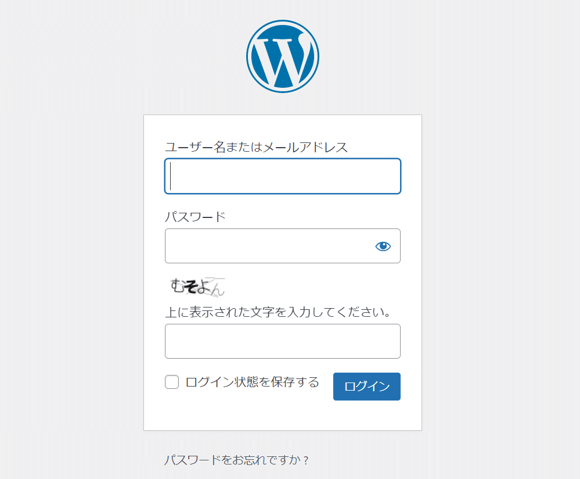Image resolution: width=580 pixels, height=479 pixels.
Task: Click the むそよん distorted characters picture
Action: (x=197, y=287)
